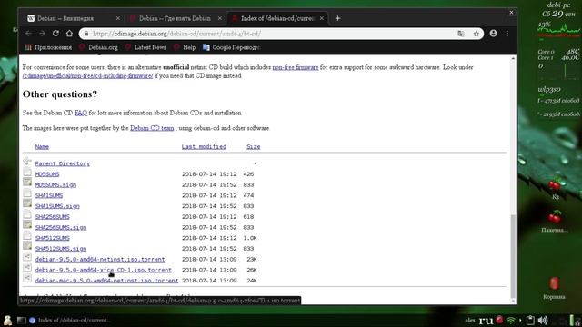Reload the current page
This screenshot has width=582, height=327.
point(55,34)
